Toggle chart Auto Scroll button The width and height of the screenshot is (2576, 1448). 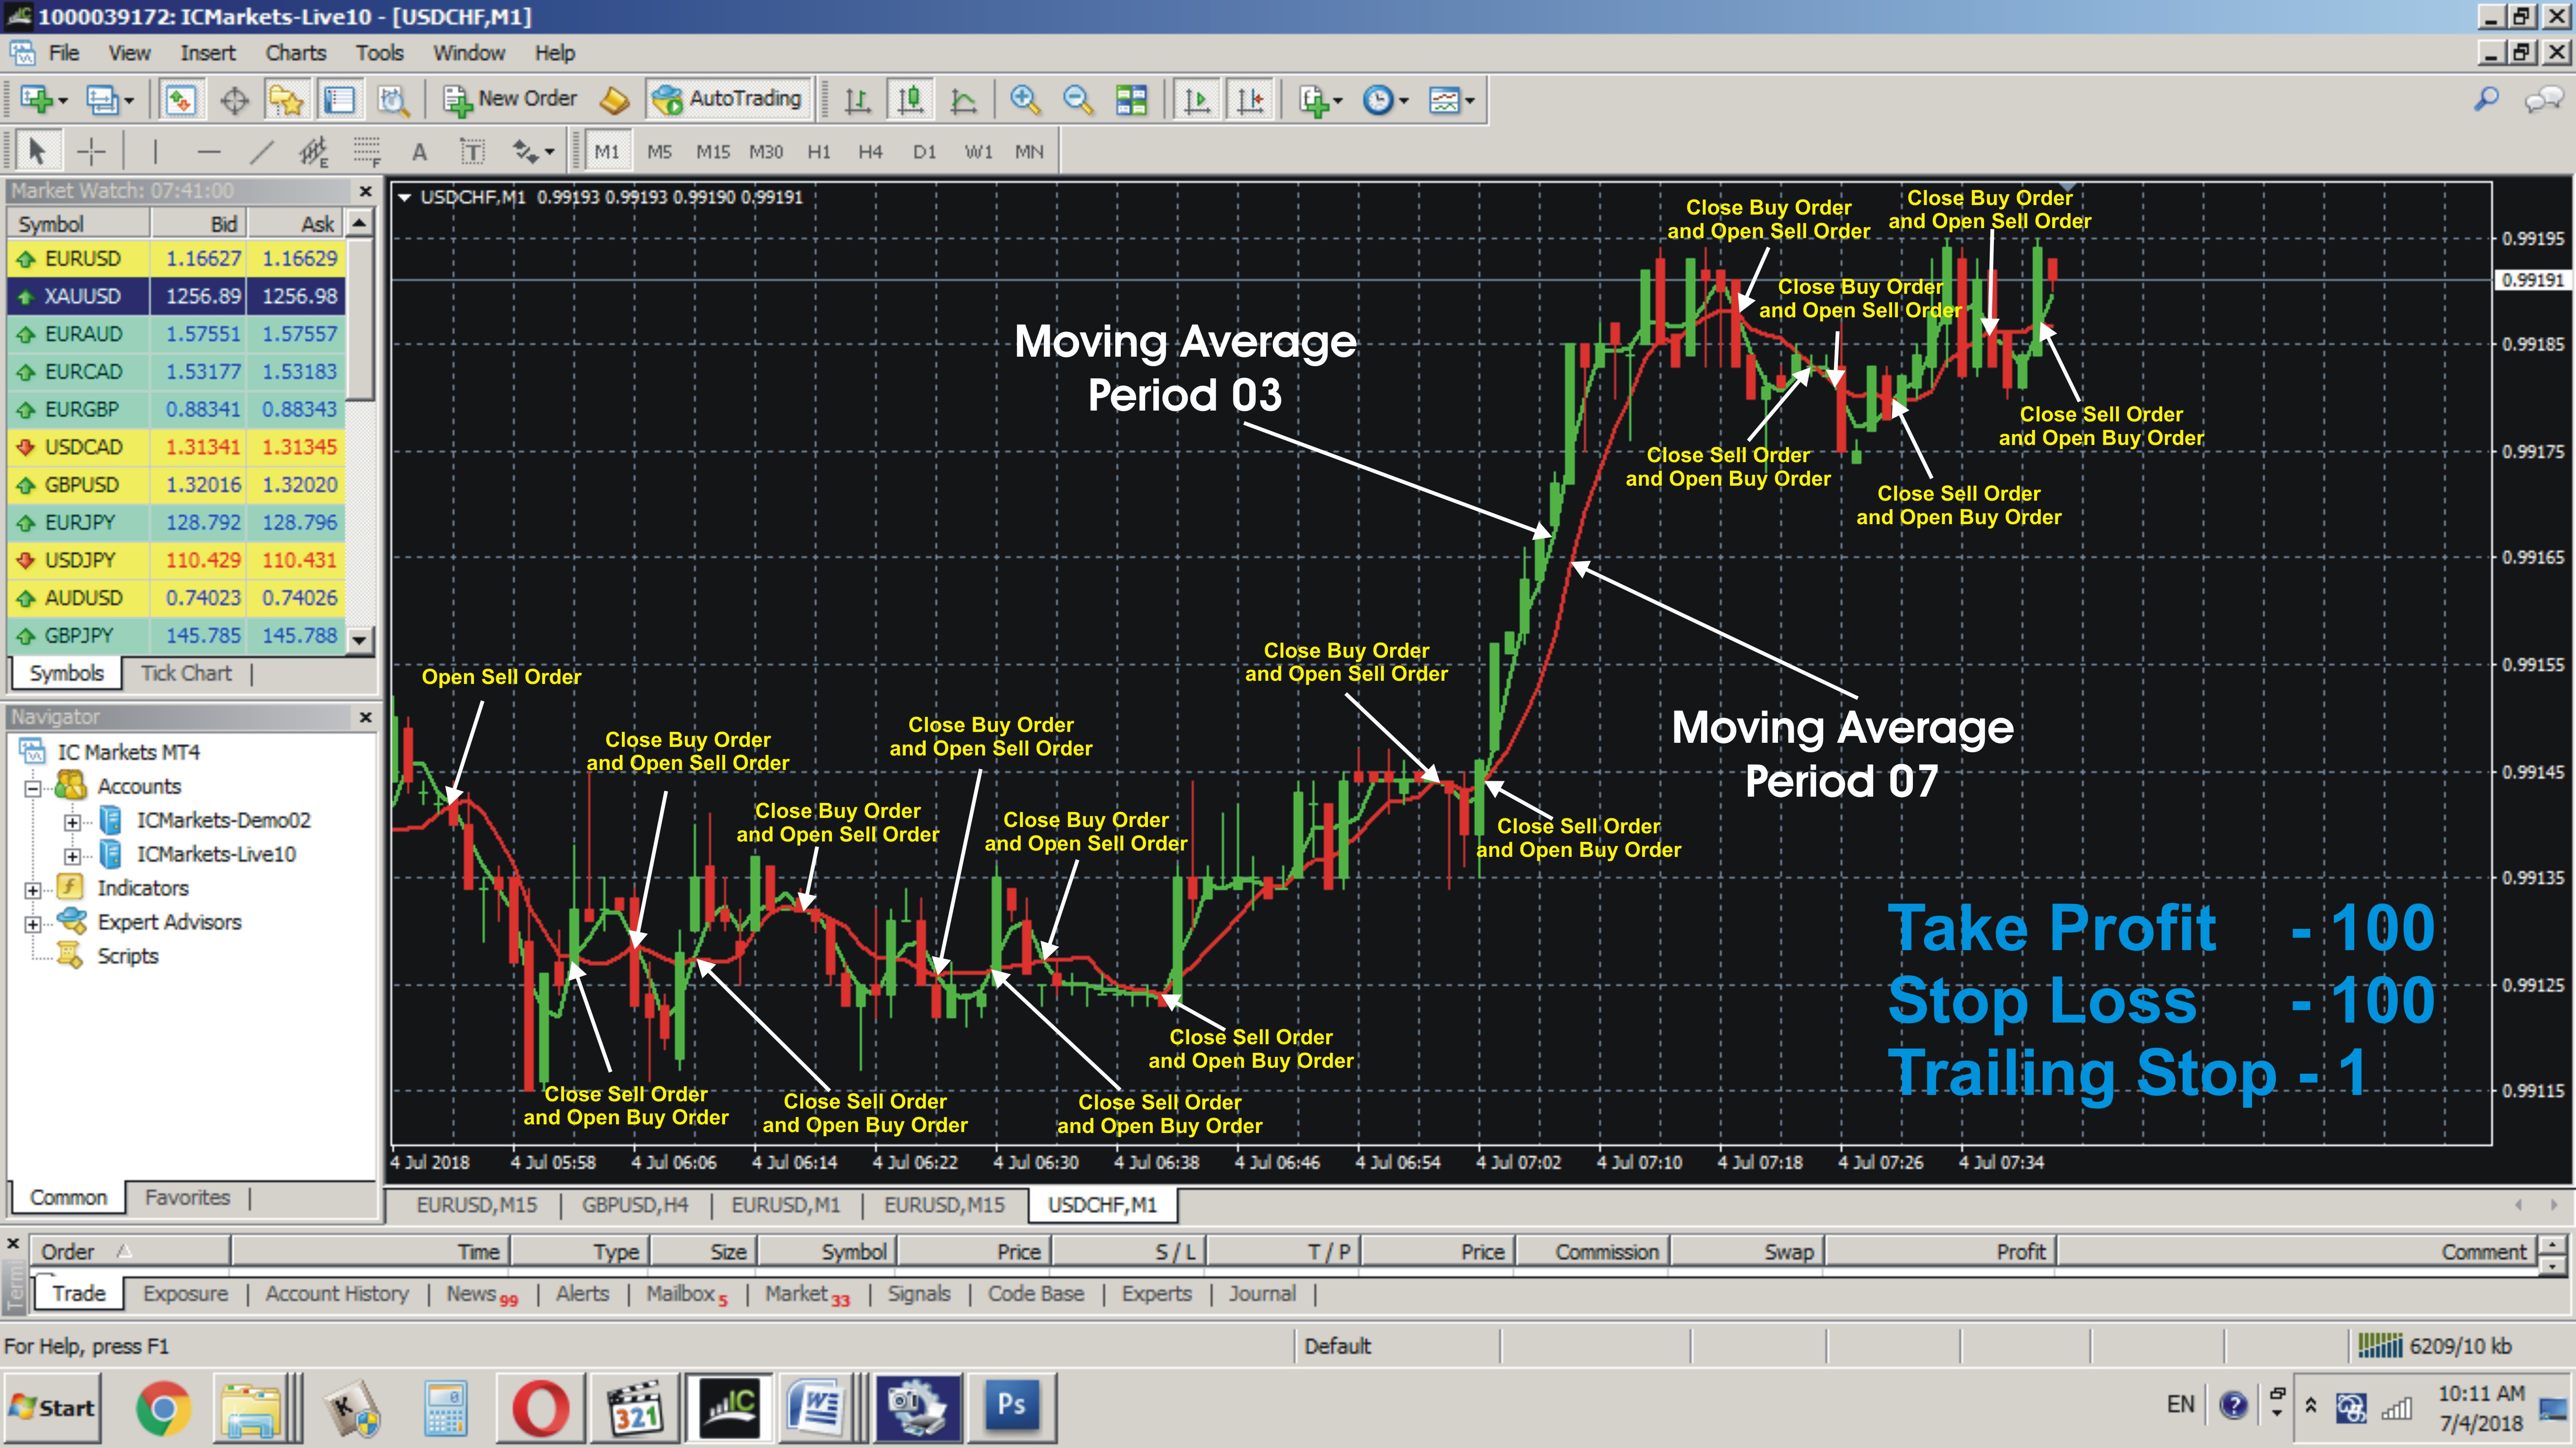[1197, 100]
